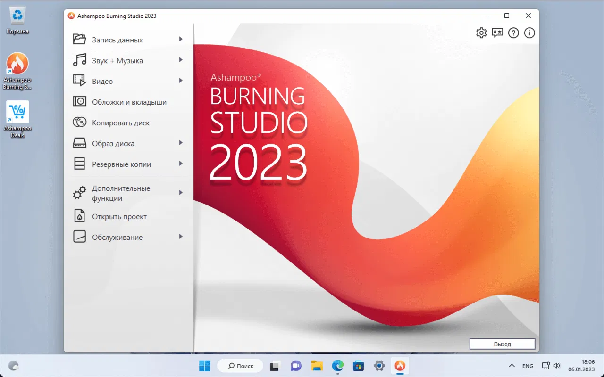The image size is (604, 377).
Task: Expand the Дополнительные функции submenu arrow
Action: [x=181, y=193]
